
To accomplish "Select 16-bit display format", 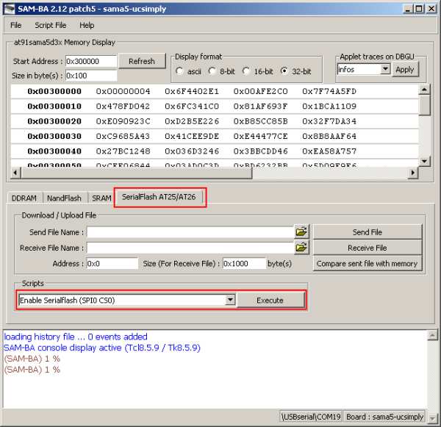I will tap(246, 71).
